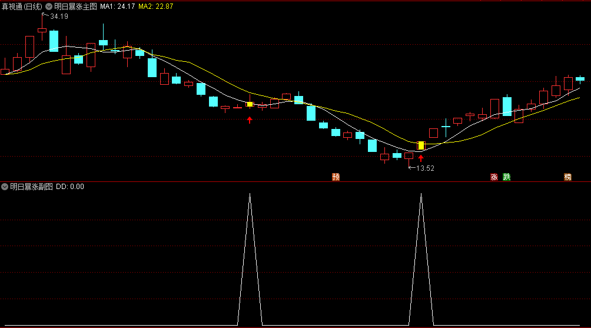Click the candle at the 34.19 high
The image size is (591, 328).
(x=42, y=30)
